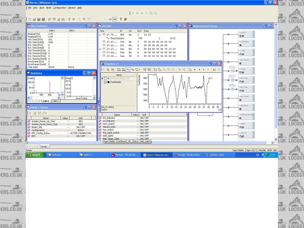Open the Window menu

(72, 8)
